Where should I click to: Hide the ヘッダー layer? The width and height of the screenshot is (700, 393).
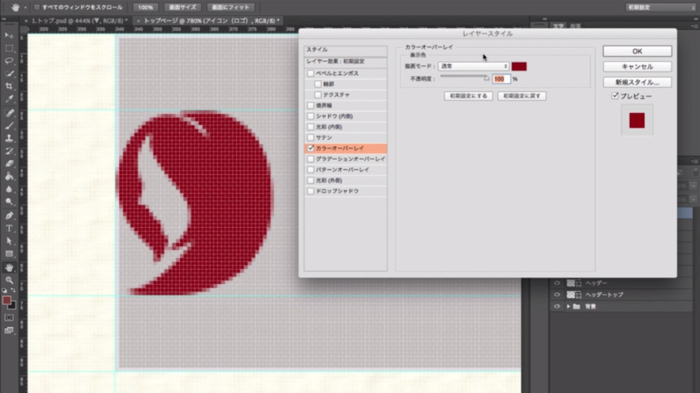(x=557, y=283)
